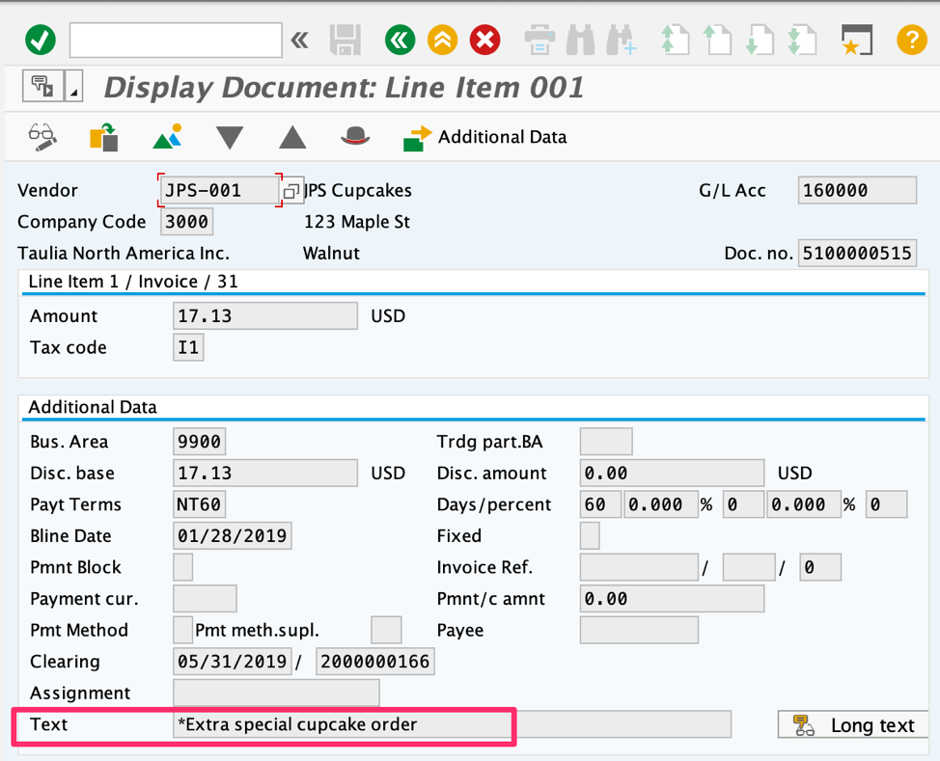Select the Doc. no. field 5100000515
Image resolution: width=940 pixels, height=761 pixels.
pyautogui.click(x=857, y=253)
